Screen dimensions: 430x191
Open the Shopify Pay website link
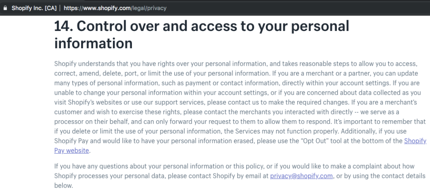[415, 141]
